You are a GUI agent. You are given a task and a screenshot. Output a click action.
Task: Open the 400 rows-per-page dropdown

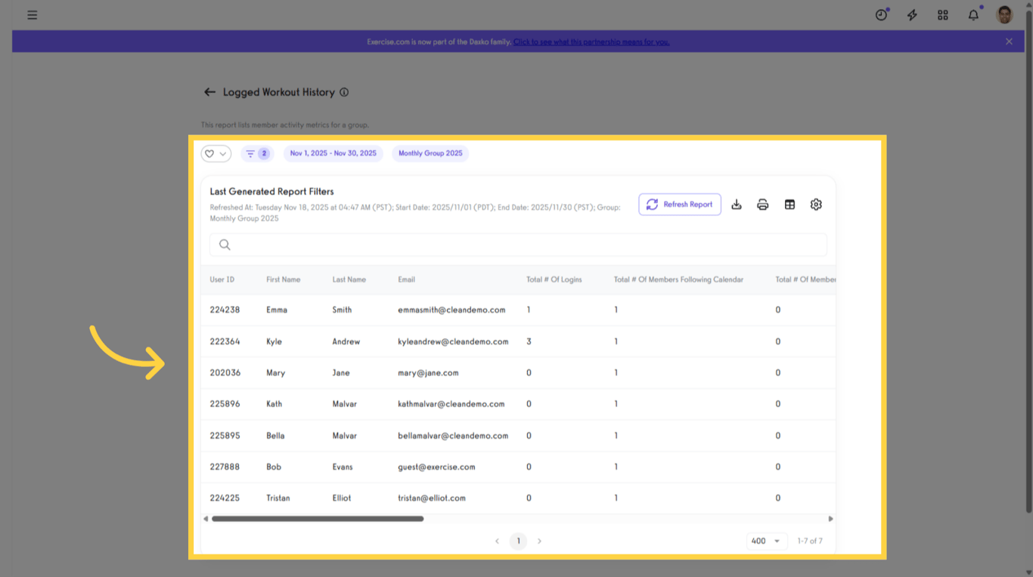click(x=767, y=541)
